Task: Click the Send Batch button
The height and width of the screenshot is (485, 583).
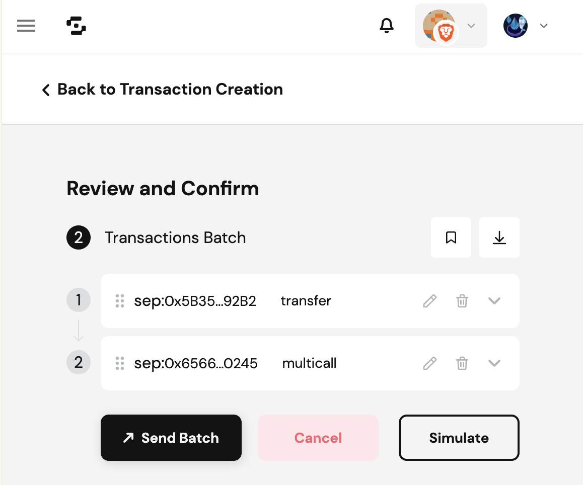Action: (x=171, y=438)
